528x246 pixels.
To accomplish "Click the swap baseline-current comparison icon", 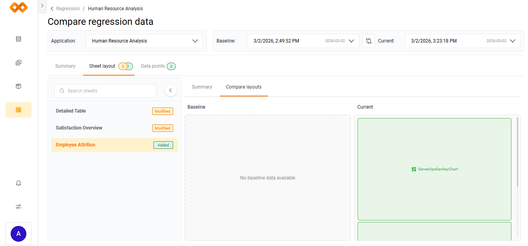I will (x=369, y=41).
